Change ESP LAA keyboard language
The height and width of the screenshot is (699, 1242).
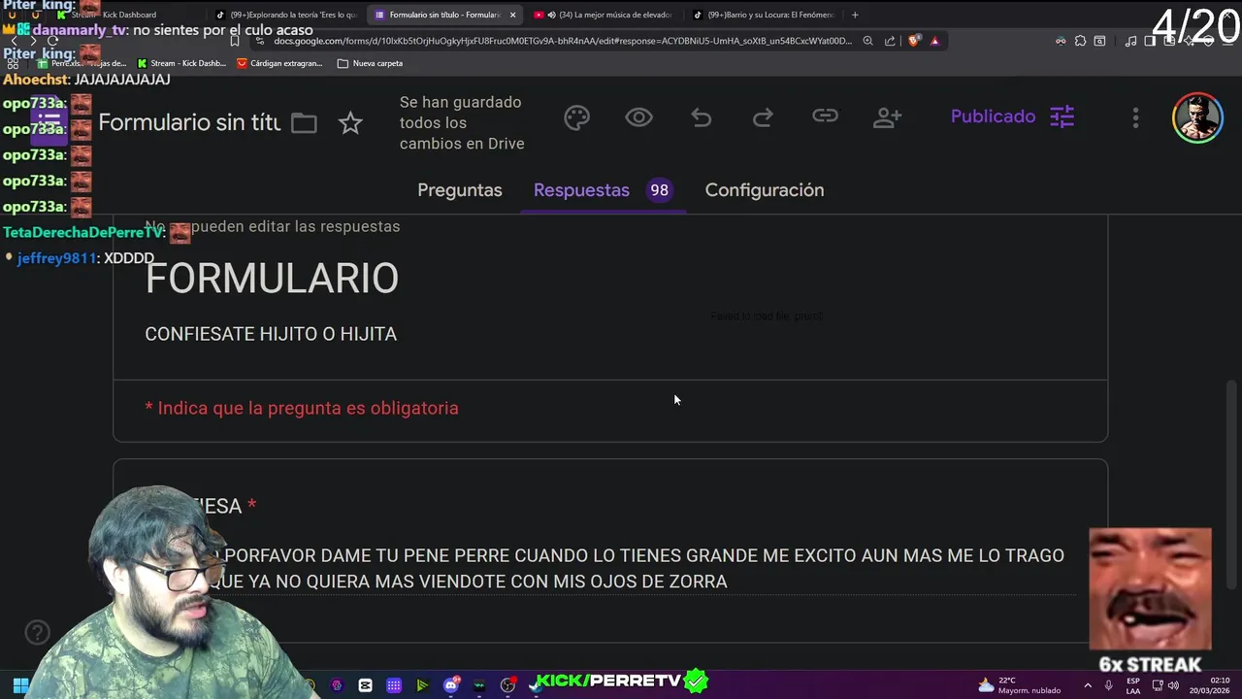coord(1132,685)
